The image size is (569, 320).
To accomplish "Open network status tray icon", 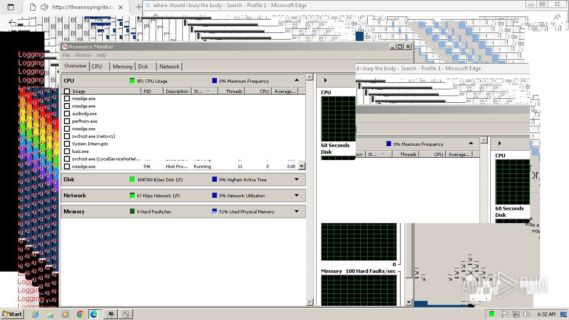I will click(x=516, y=314).
